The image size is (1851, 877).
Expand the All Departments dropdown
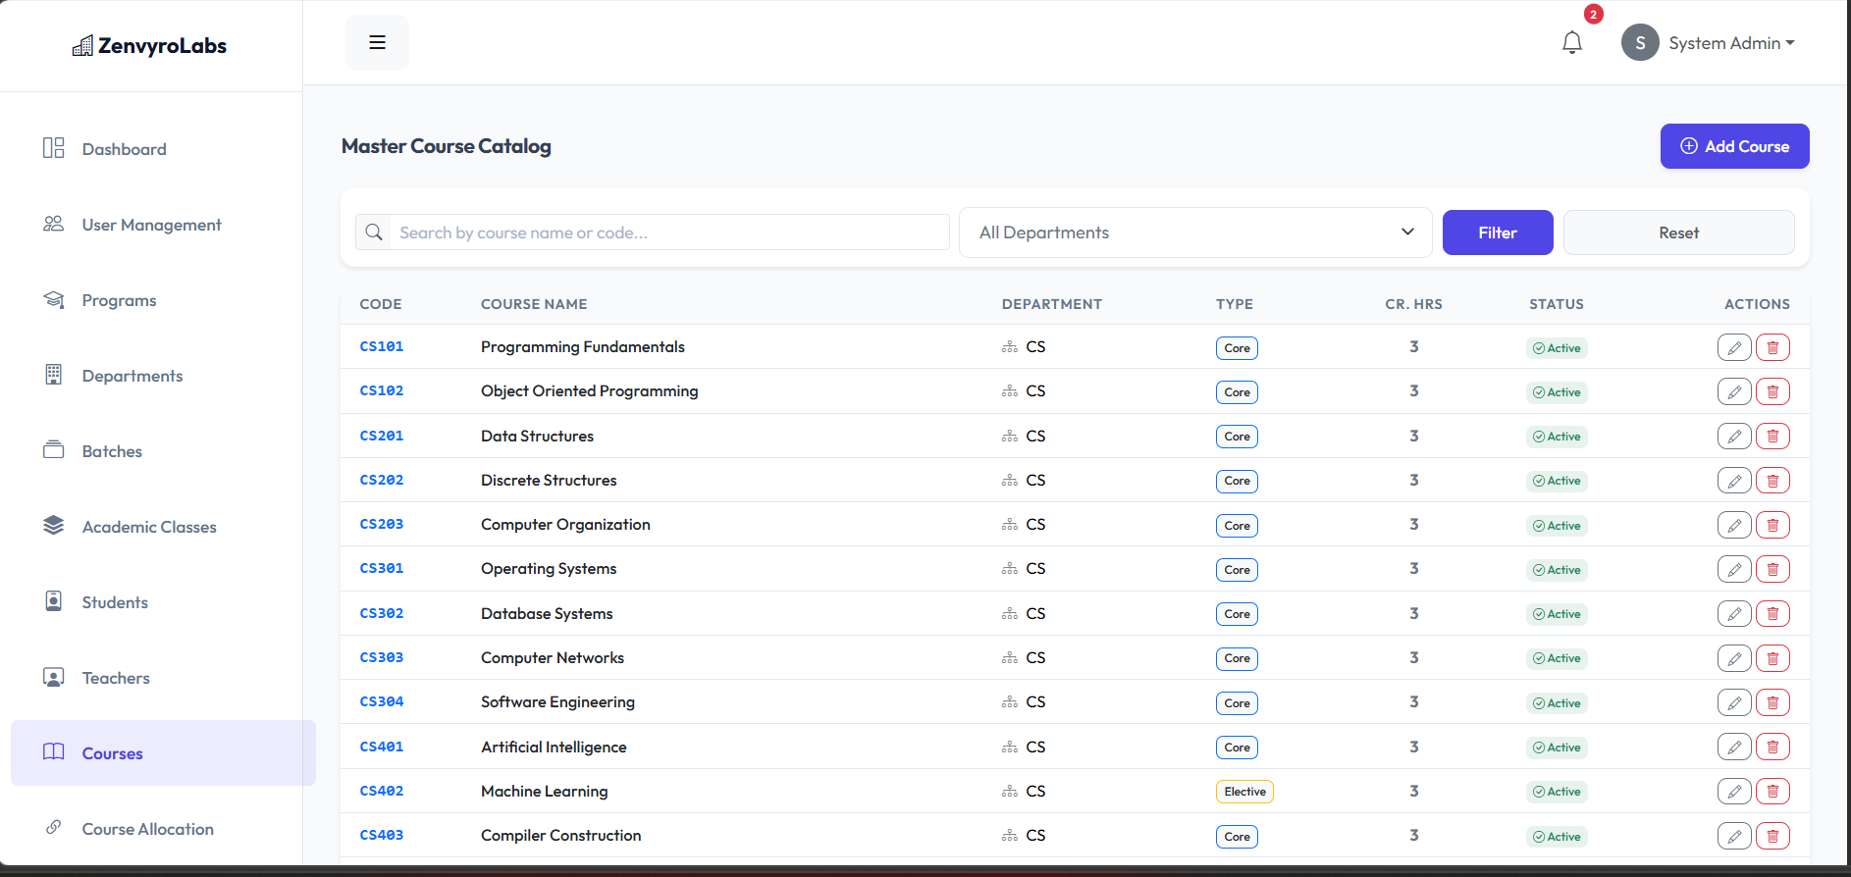tap(1194, 232)
